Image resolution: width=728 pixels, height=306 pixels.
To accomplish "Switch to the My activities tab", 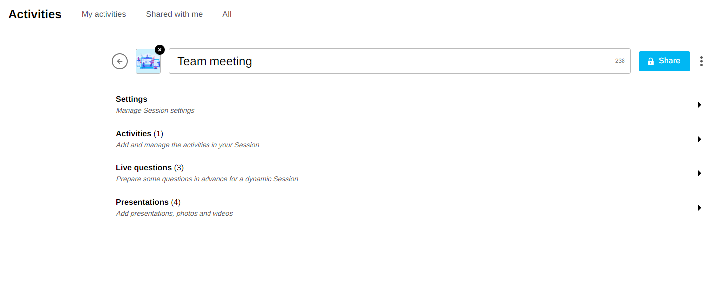I will [x=104, y=14].
